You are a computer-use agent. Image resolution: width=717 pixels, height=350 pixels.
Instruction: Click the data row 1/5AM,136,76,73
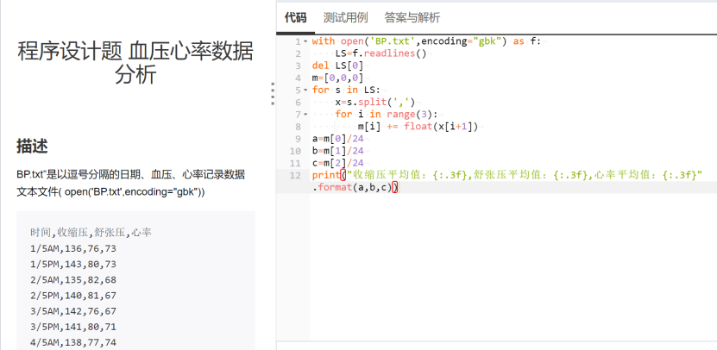point(73,248)
